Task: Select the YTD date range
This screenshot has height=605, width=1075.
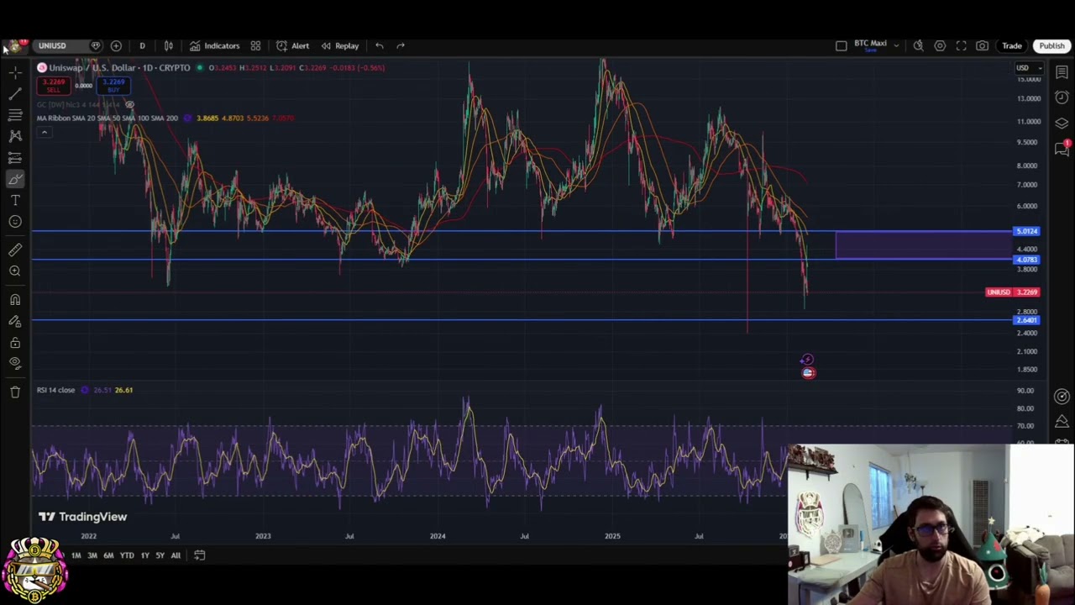Action: [127, 555]
